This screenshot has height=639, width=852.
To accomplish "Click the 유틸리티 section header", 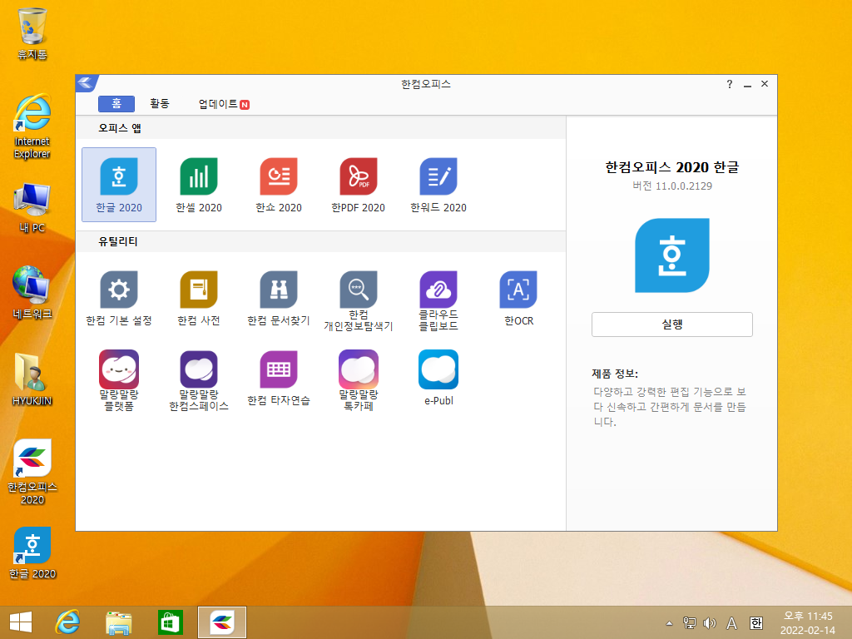I will [x=118, y=241].
